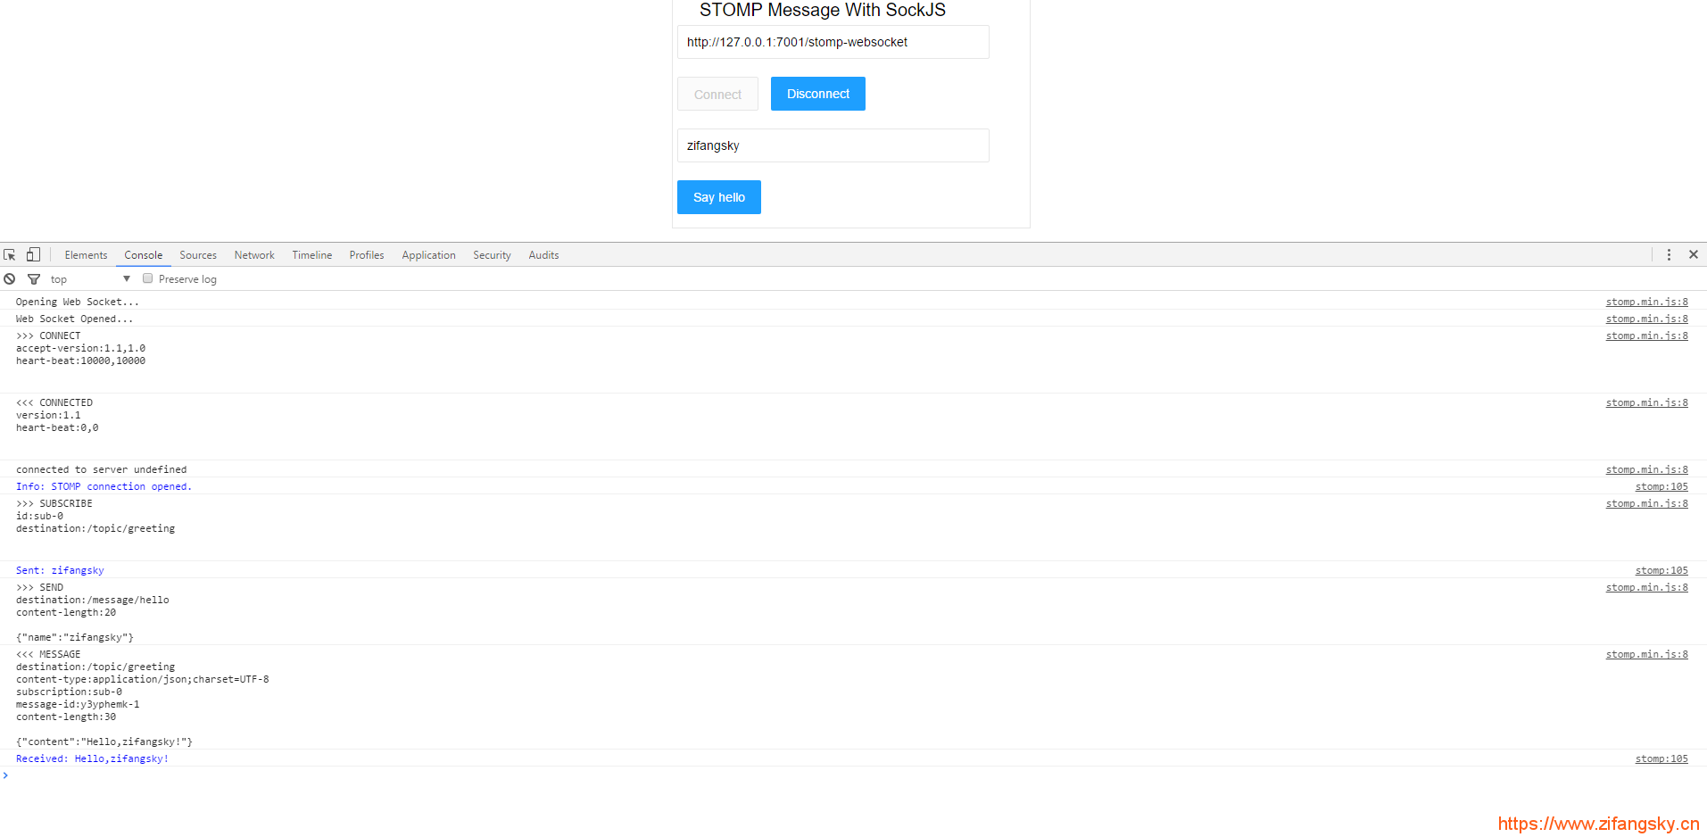Open the console filter
1707x837 pixels.
coord(33,278)
